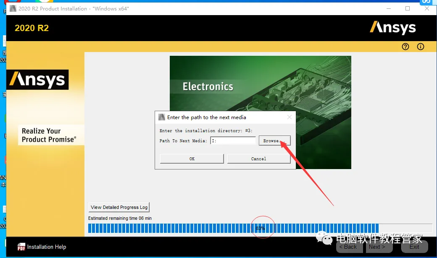The width and height of the screenshot is (437, 258).
Task: Click the Ansys logo in header
Action: point(393,28)
